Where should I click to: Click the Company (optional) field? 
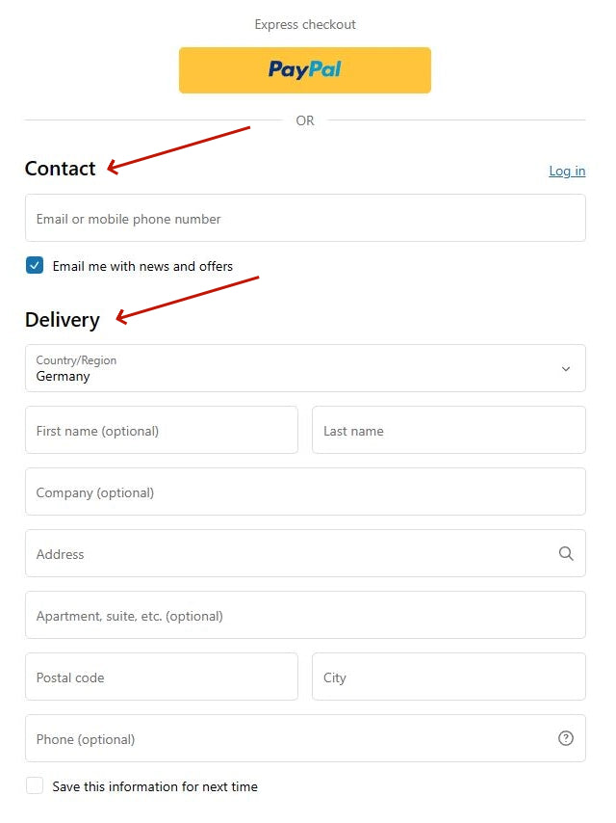tap(305, 491)
